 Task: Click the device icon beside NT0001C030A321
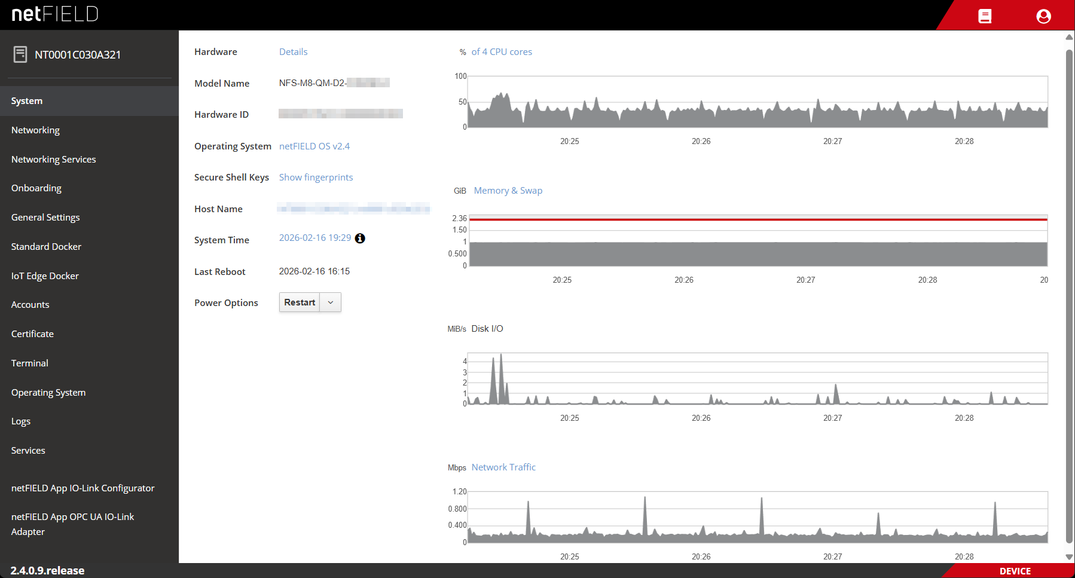(20, 54)
